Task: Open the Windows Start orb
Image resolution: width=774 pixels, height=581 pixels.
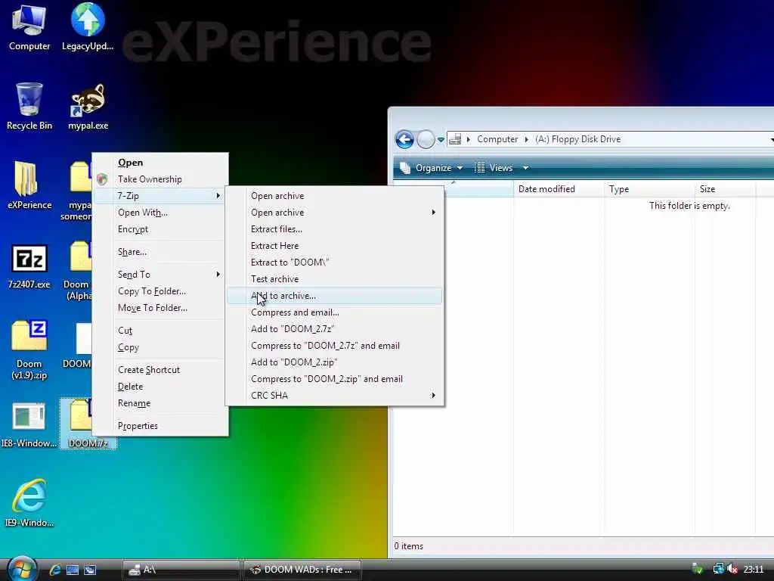Action: point(22,568)
